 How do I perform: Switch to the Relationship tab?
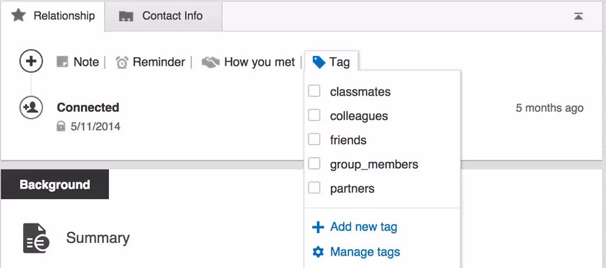pyautogui.click(x=52, y=16)
